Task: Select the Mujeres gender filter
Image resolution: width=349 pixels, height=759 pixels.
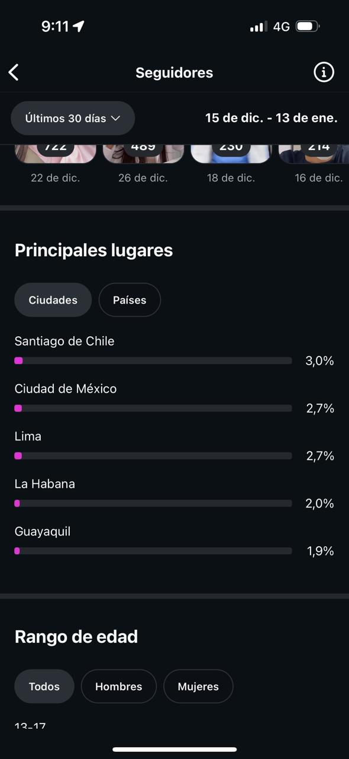Action: point(198,686)
